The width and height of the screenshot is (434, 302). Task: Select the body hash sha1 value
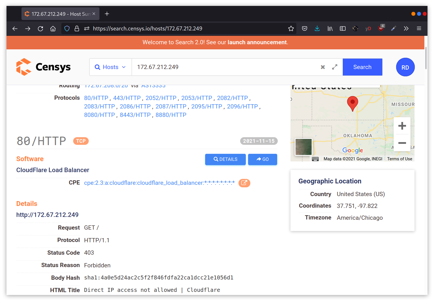[x=159, y=278]
